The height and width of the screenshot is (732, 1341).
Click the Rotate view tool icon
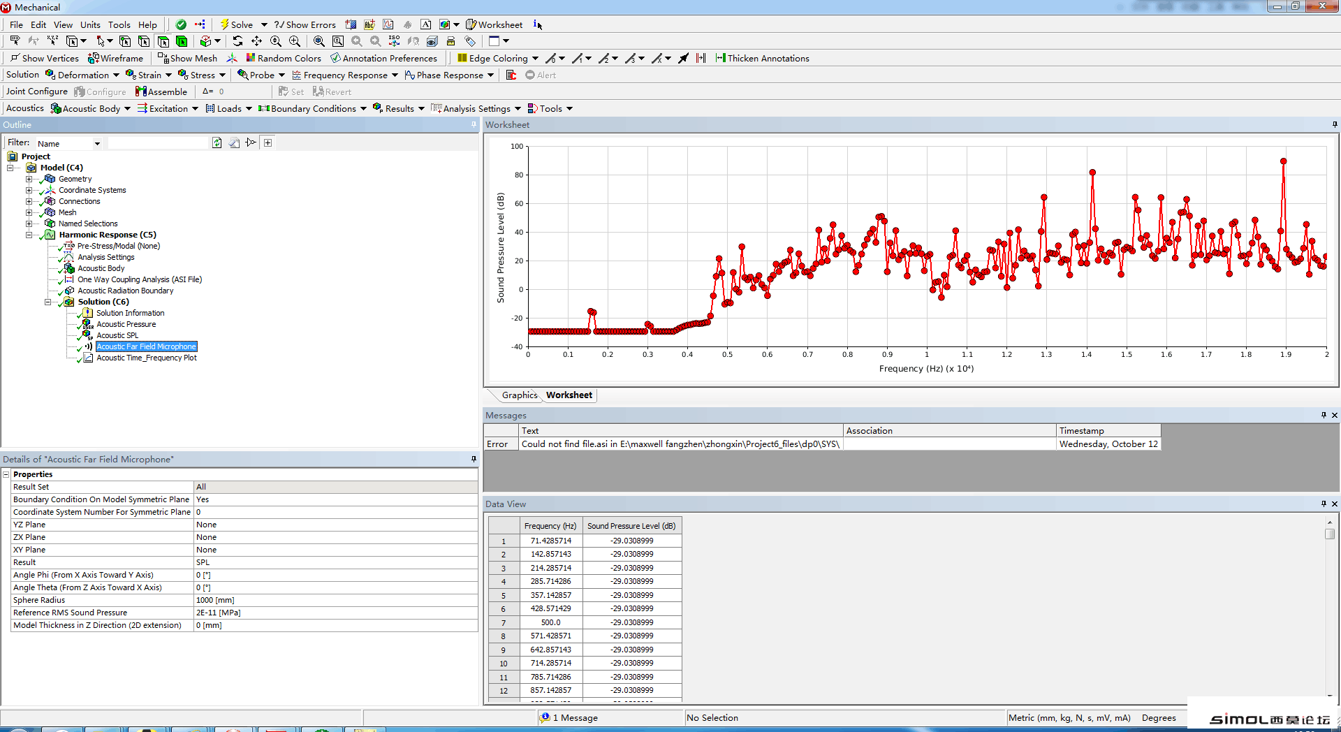point(237,41)
